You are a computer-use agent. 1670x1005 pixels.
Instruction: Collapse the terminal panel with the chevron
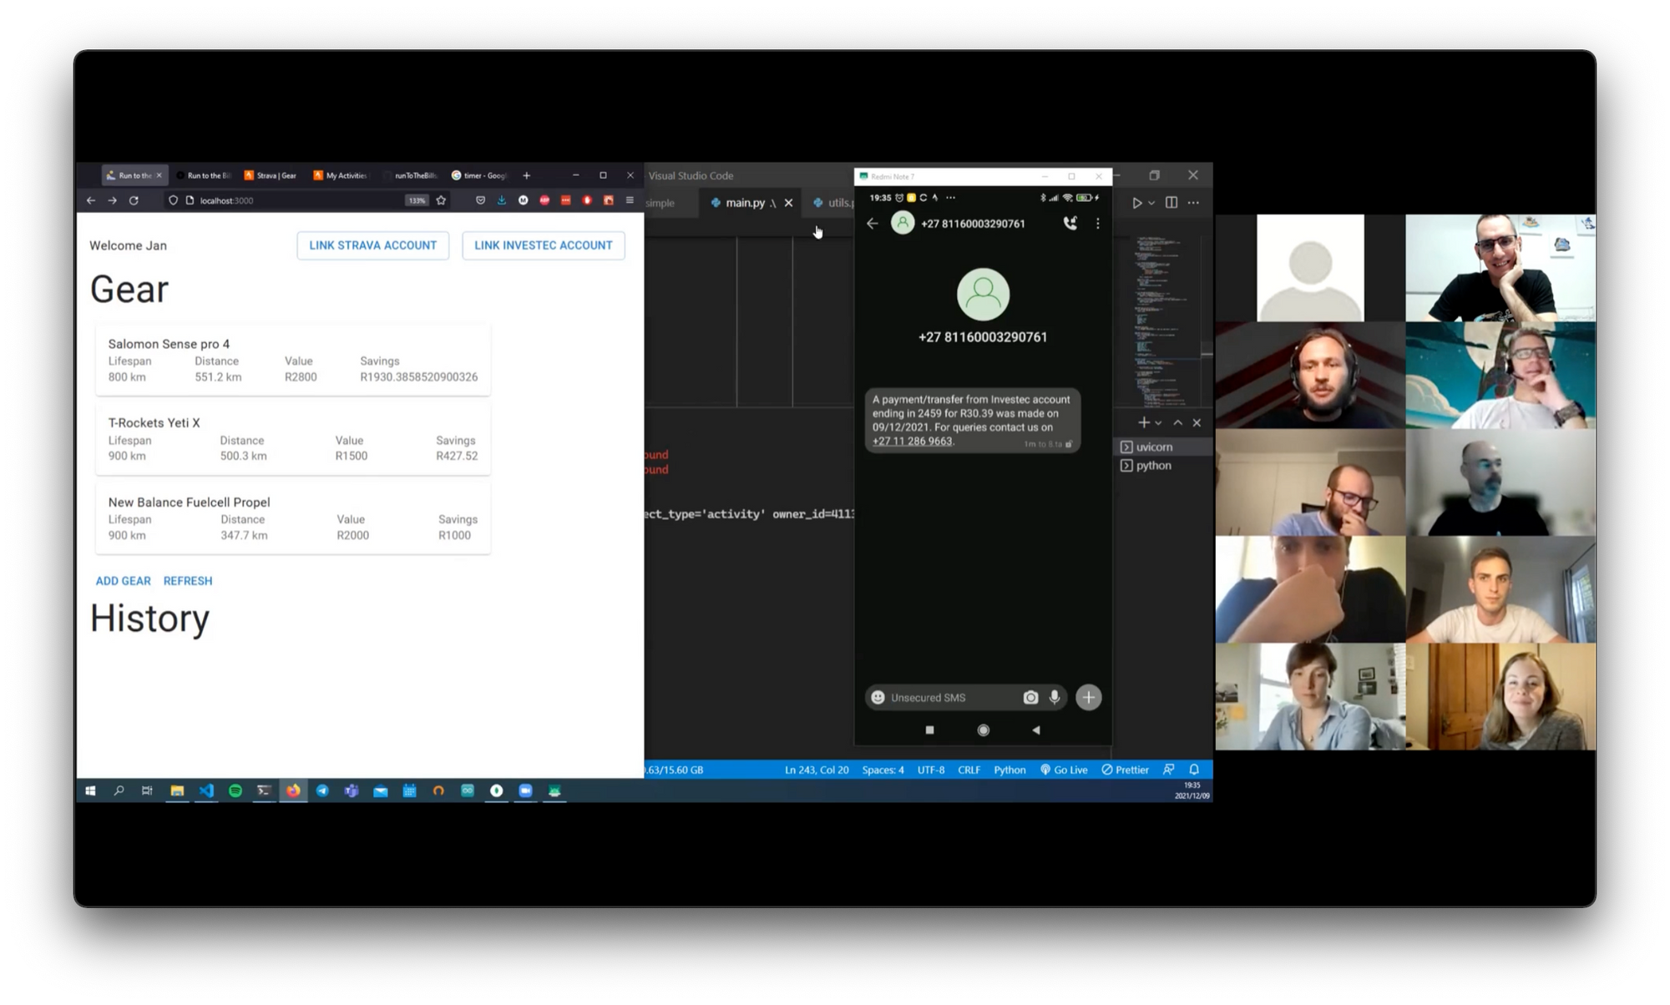(1177, 422)
